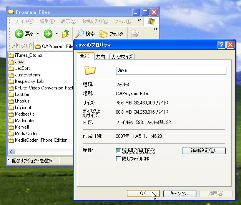The width and height of the screenshot is (241, 205).
Task: Enable the hidden file (隠しファイル) checkbox
Action: pos(118,159)
